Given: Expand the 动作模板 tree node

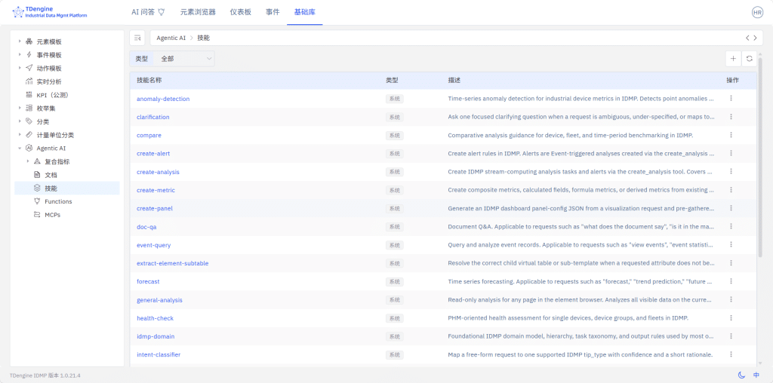Looking at the screenshot, I should point(20,68).
